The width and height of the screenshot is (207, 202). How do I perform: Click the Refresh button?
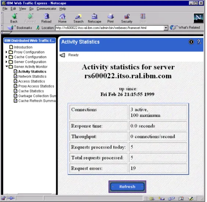[127, 187]
